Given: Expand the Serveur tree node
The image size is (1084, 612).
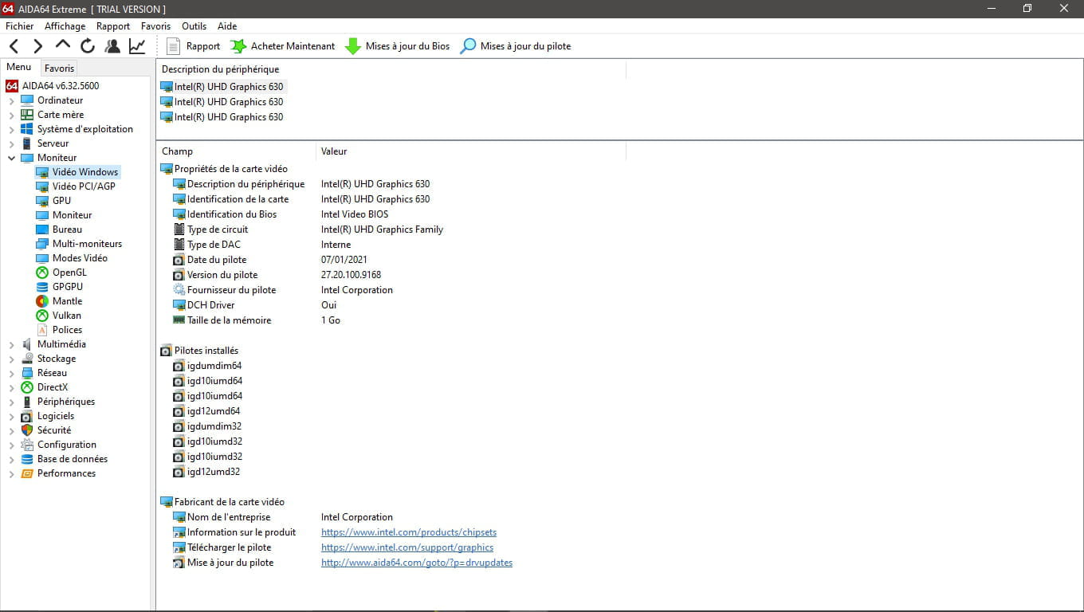Looking at the screenshot, I should click(x=11, y=143).
